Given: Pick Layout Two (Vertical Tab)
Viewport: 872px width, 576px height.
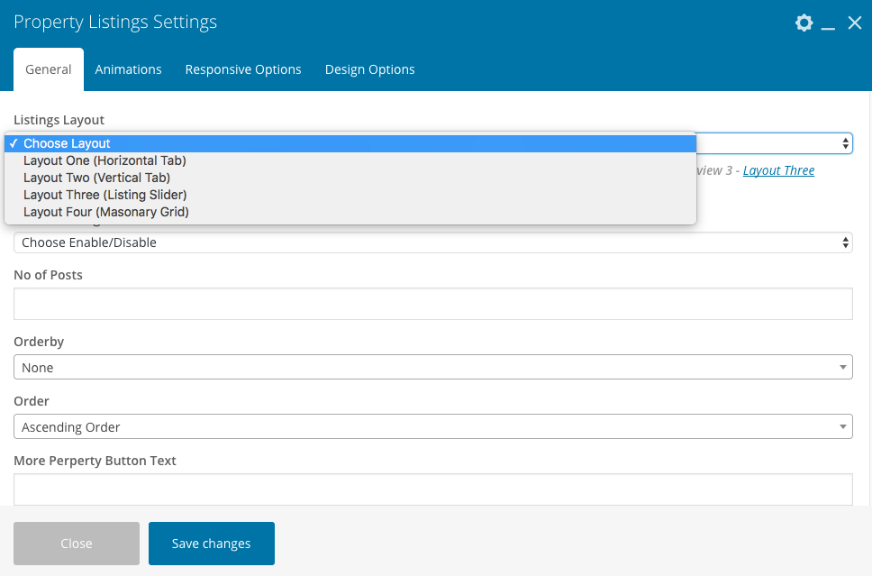Looking at the screenshot, I should click(96, 178).
